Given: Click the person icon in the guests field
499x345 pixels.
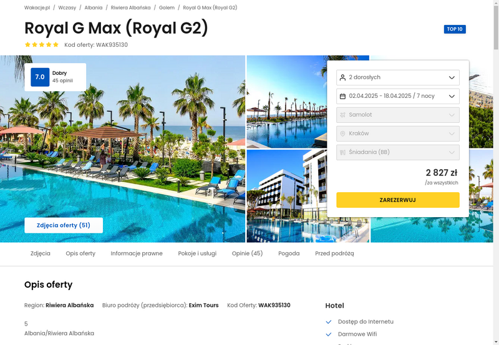Looking at the screenshot, I should pyautogui.click(x=342, y=77).
